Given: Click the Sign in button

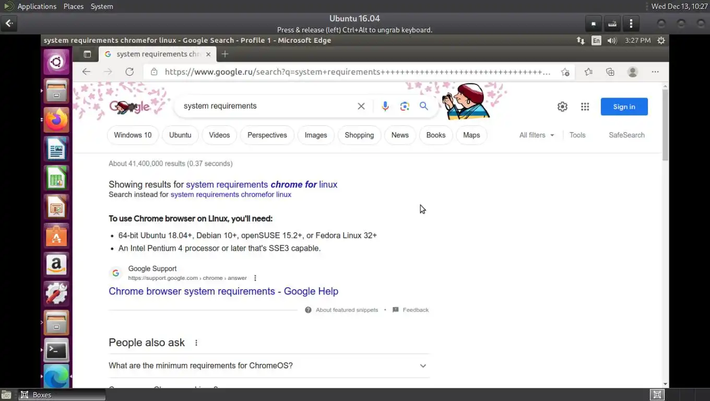Looking at the screenshot, I should 624,107.
